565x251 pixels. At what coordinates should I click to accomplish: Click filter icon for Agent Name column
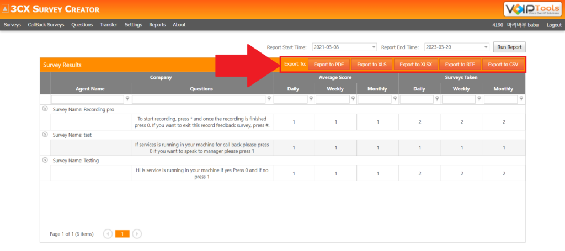pyautogui.click(x=127, y=99)
